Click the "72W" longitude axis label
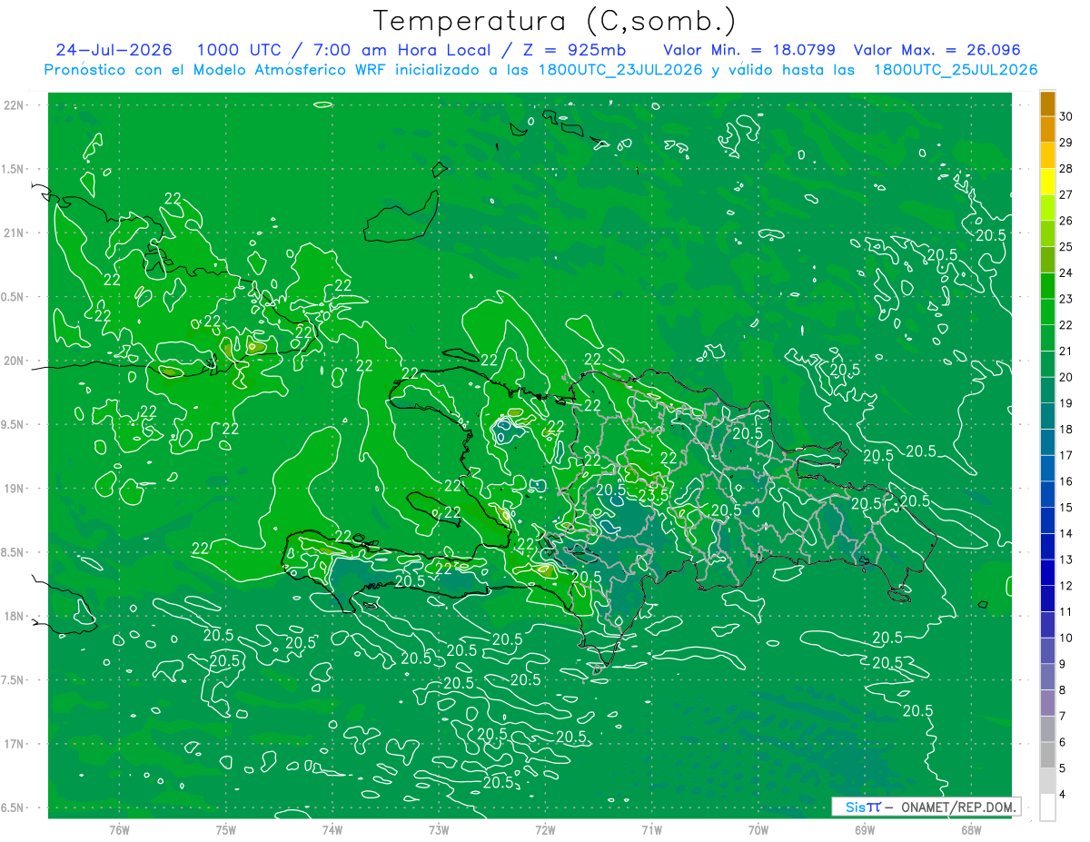This screenshot has width=1090, height=842. click(x=545, y=828)
